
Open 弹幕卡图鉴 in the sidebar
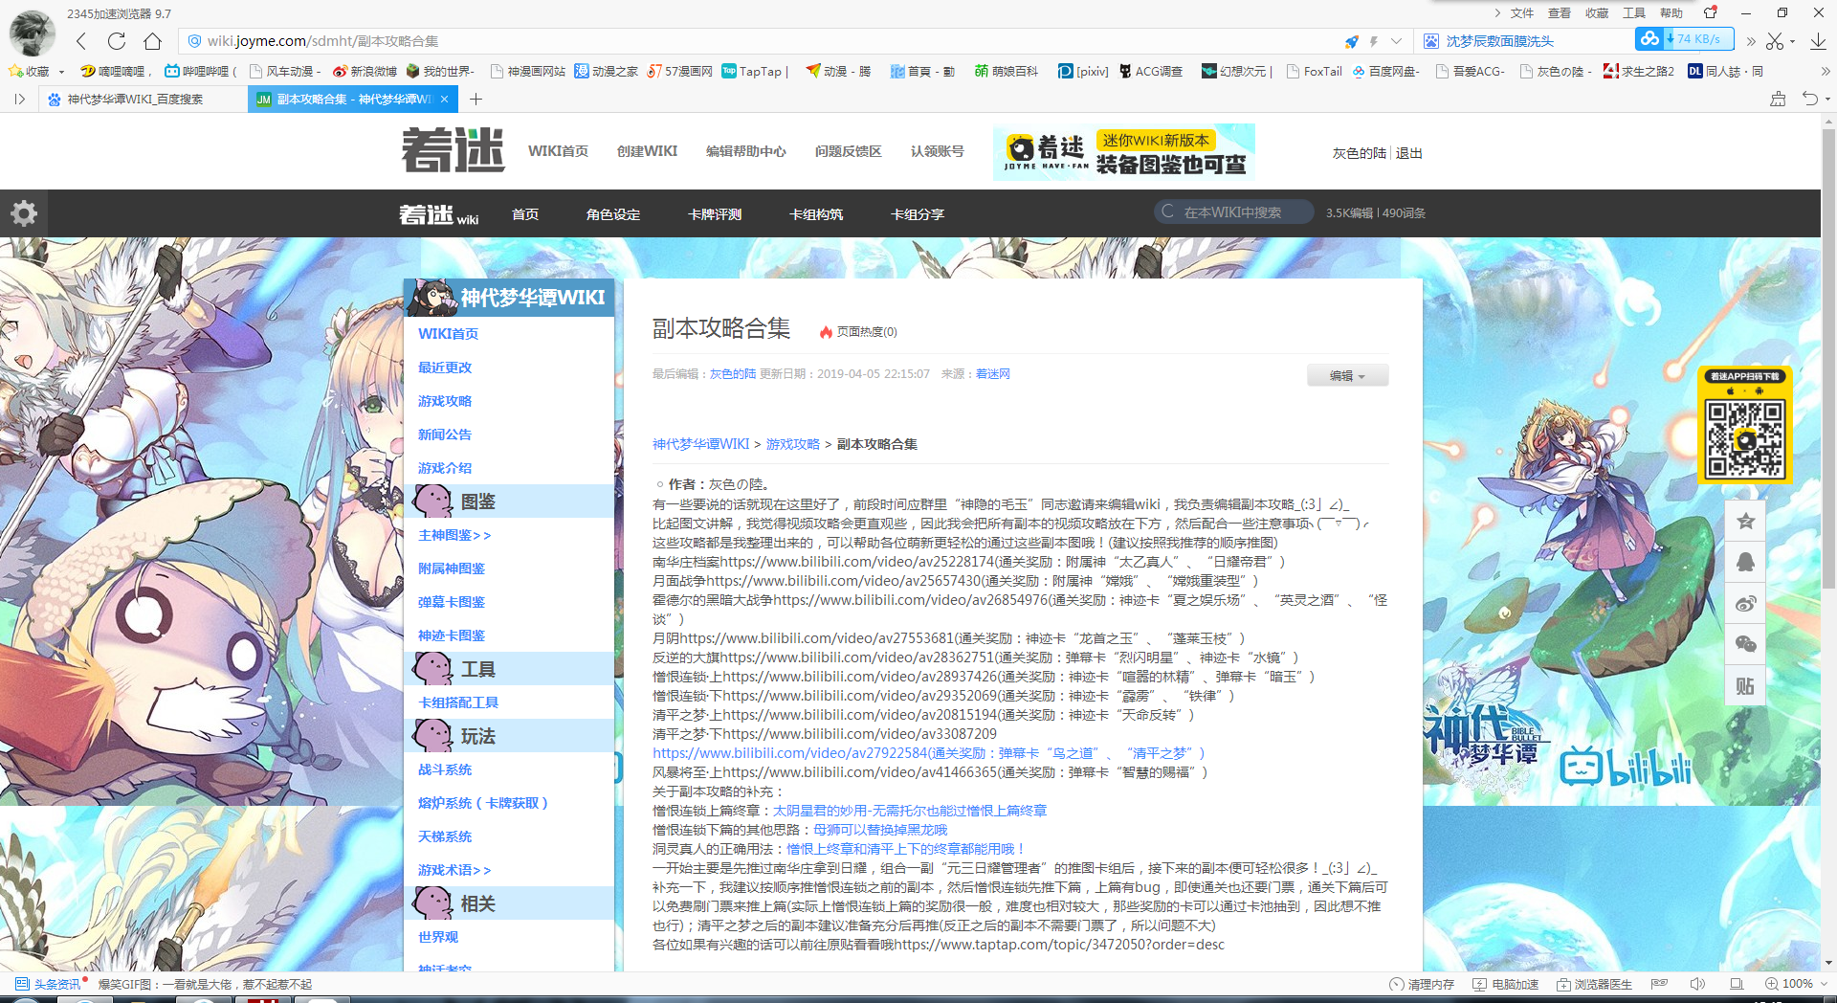(452, 602)
